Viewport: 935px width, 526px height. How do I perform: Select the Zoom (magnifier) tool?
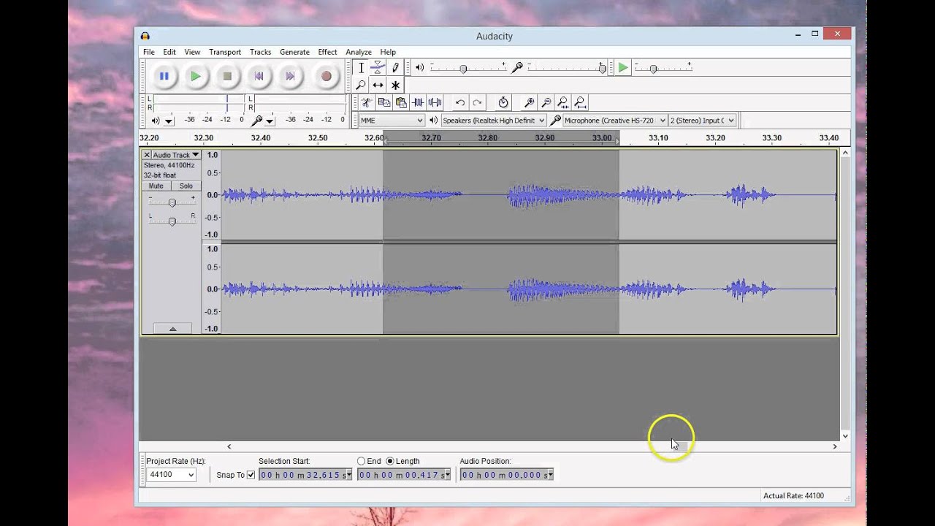pos(361,85)
